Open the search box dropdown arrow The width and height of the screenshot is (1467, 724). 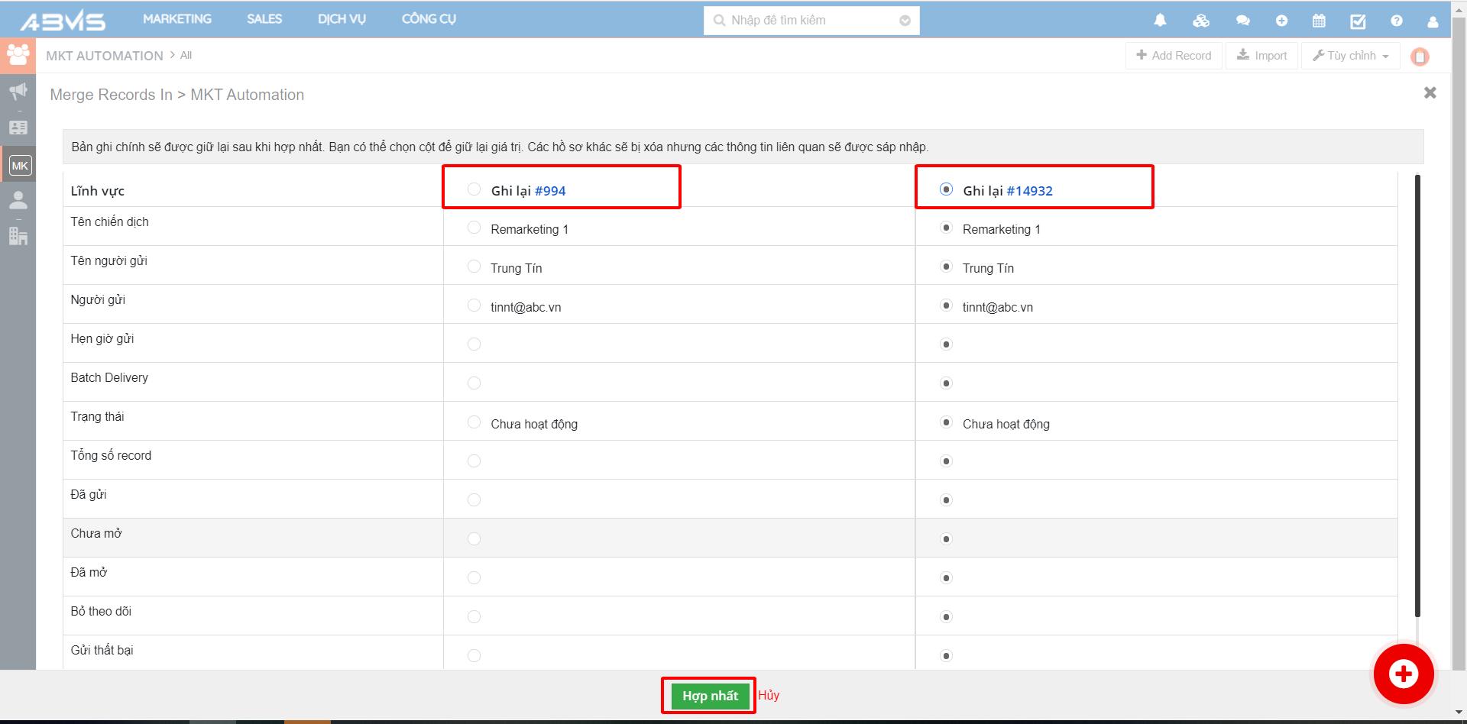tap(905, 21)
